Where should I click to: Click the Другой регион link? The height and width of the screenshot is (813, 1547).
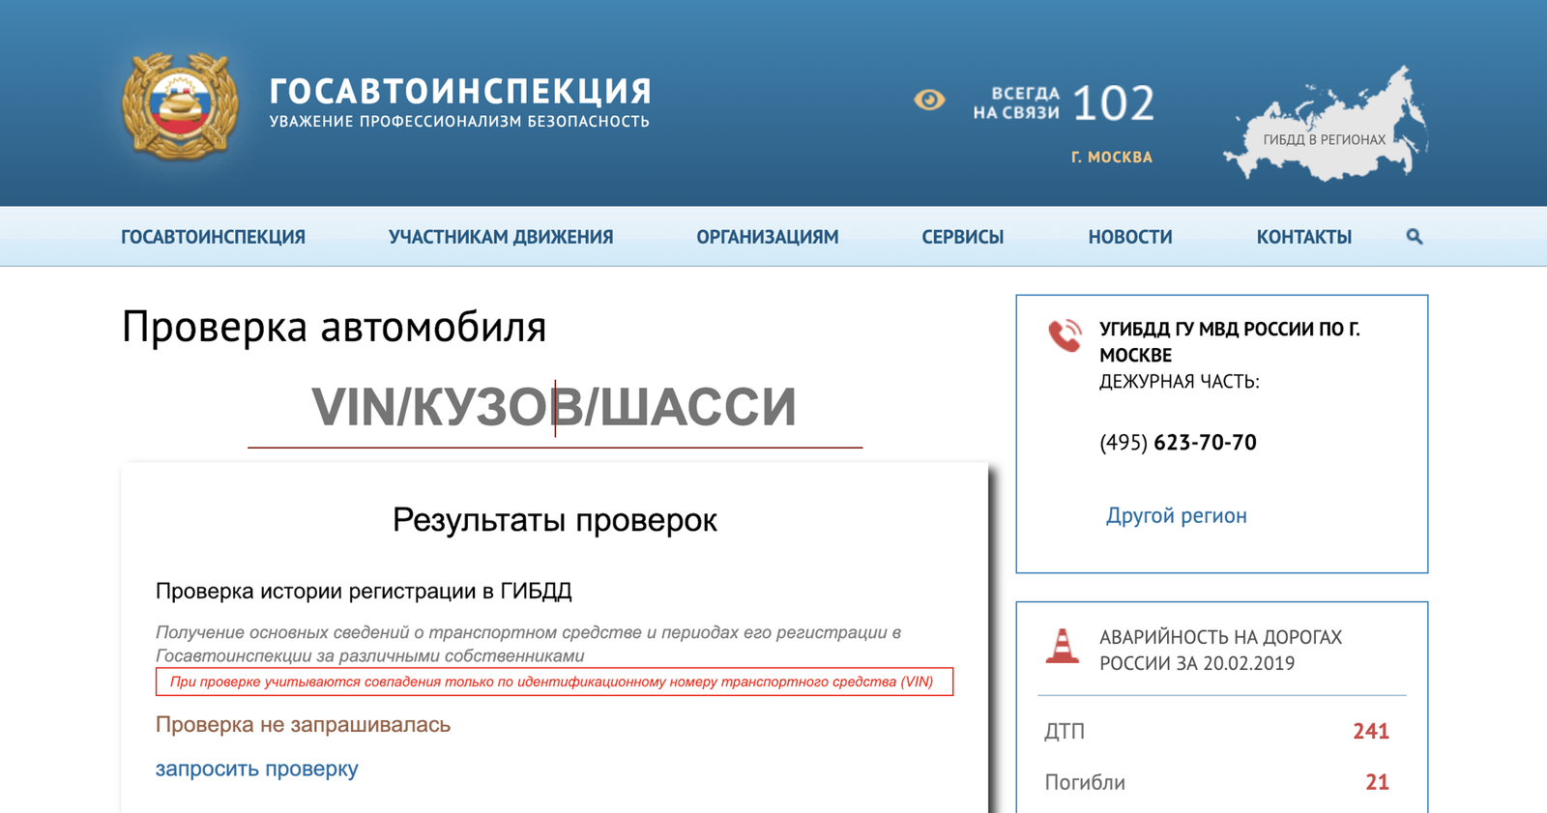point(1176,515)
